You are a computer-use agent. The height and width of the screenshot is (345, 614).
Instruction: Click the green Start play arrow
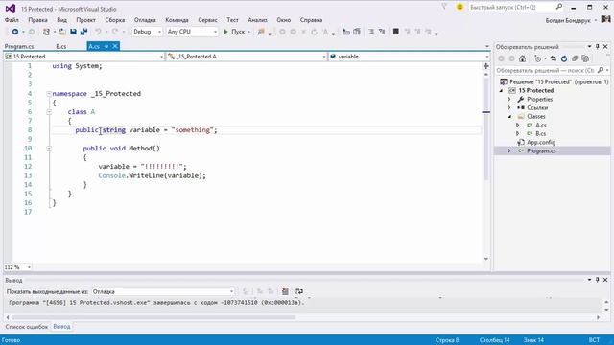point(225,32)
